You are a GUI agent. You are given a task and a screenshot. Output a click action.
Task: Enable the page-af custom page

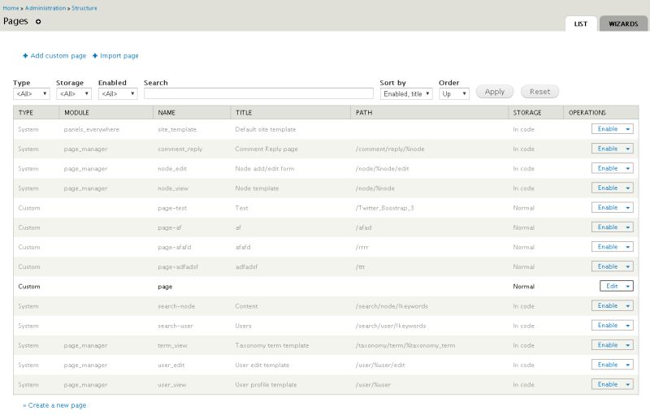tap(607, 227)
